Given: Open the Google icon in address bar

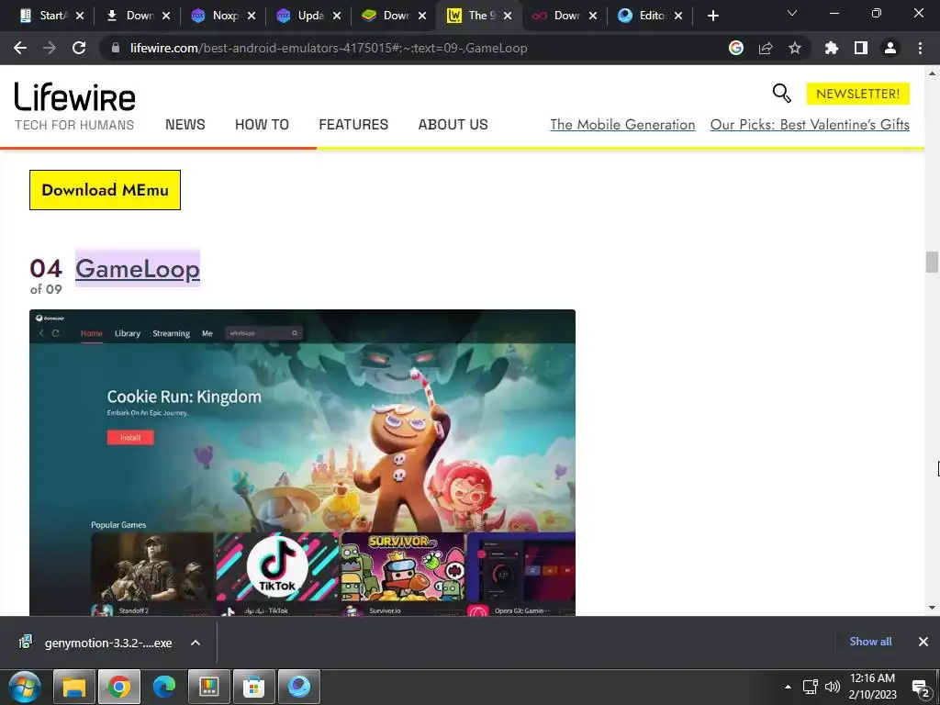Looking at the screenshot, I should point(736,48).
